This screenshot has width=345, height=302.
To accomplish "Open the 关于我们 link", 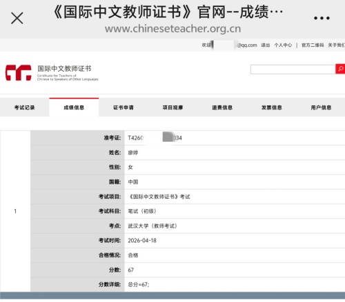I will (x=336, y=45).
